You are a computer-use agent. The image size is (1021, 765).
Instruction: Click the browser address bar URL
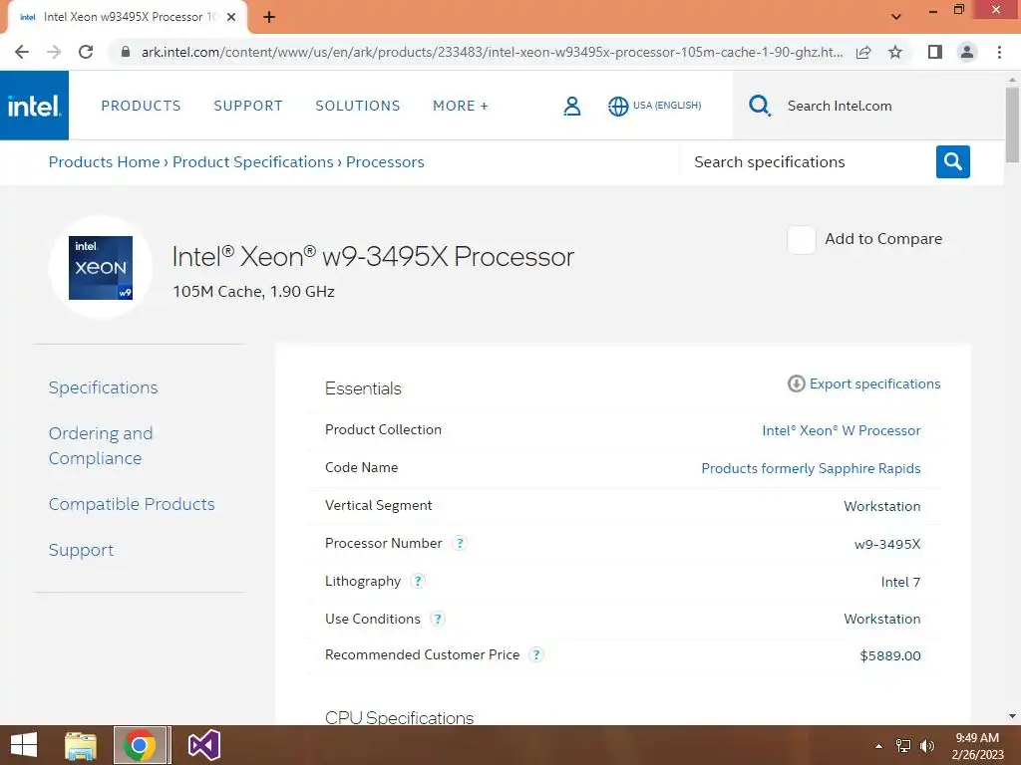[x=492, y=52]
